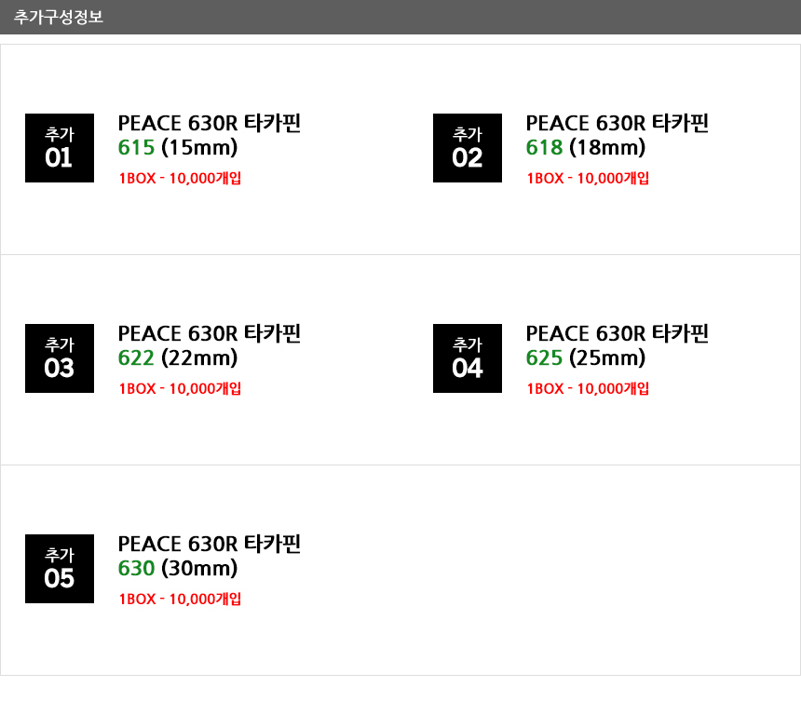Select the green 630 model number
801x701 pixels.
pos(136,568)
